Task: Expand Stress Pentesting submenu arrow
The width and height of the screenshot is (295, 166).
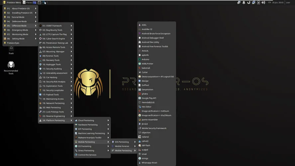Action: coord(108,151)
